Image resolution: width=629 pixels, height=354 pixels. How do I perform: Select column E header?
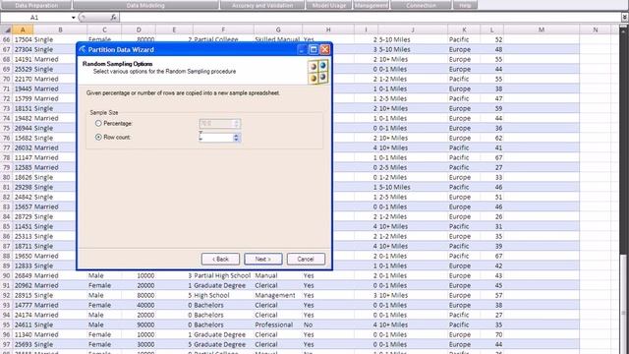(174, 29)
